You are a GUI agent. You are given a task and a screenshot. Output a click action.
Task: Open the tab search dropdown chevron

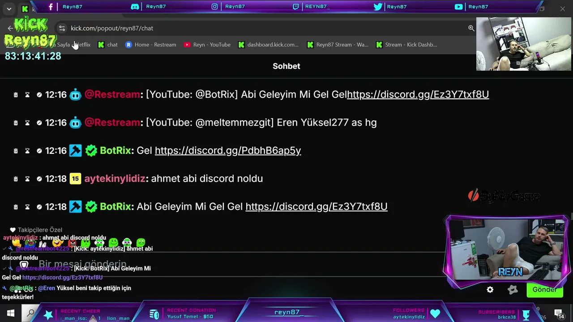tap(9, 8)
